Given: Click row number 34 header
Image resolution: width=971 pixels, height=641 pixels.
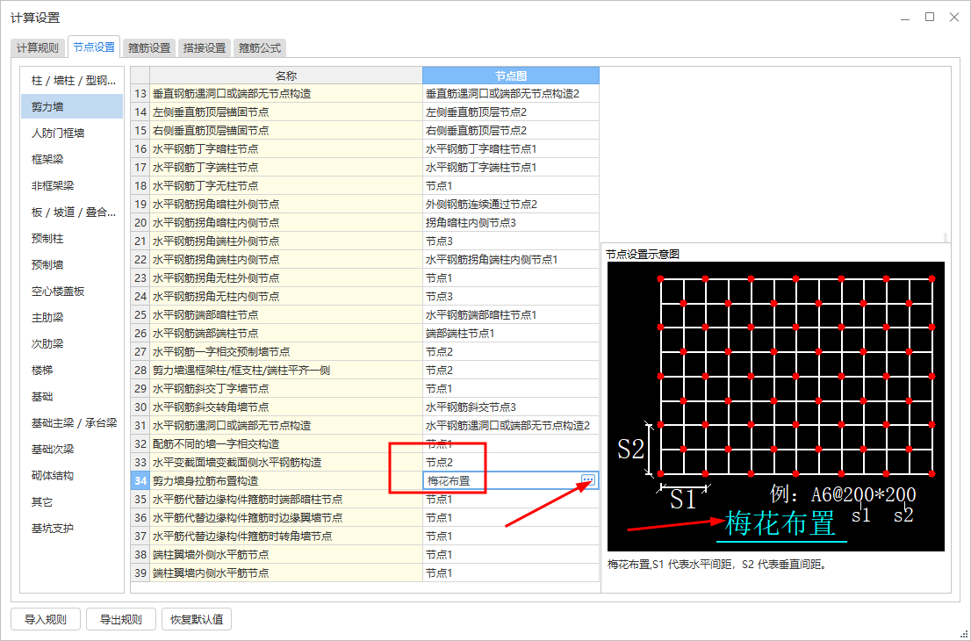Looking at the screenshot, I should pos(140,480).
